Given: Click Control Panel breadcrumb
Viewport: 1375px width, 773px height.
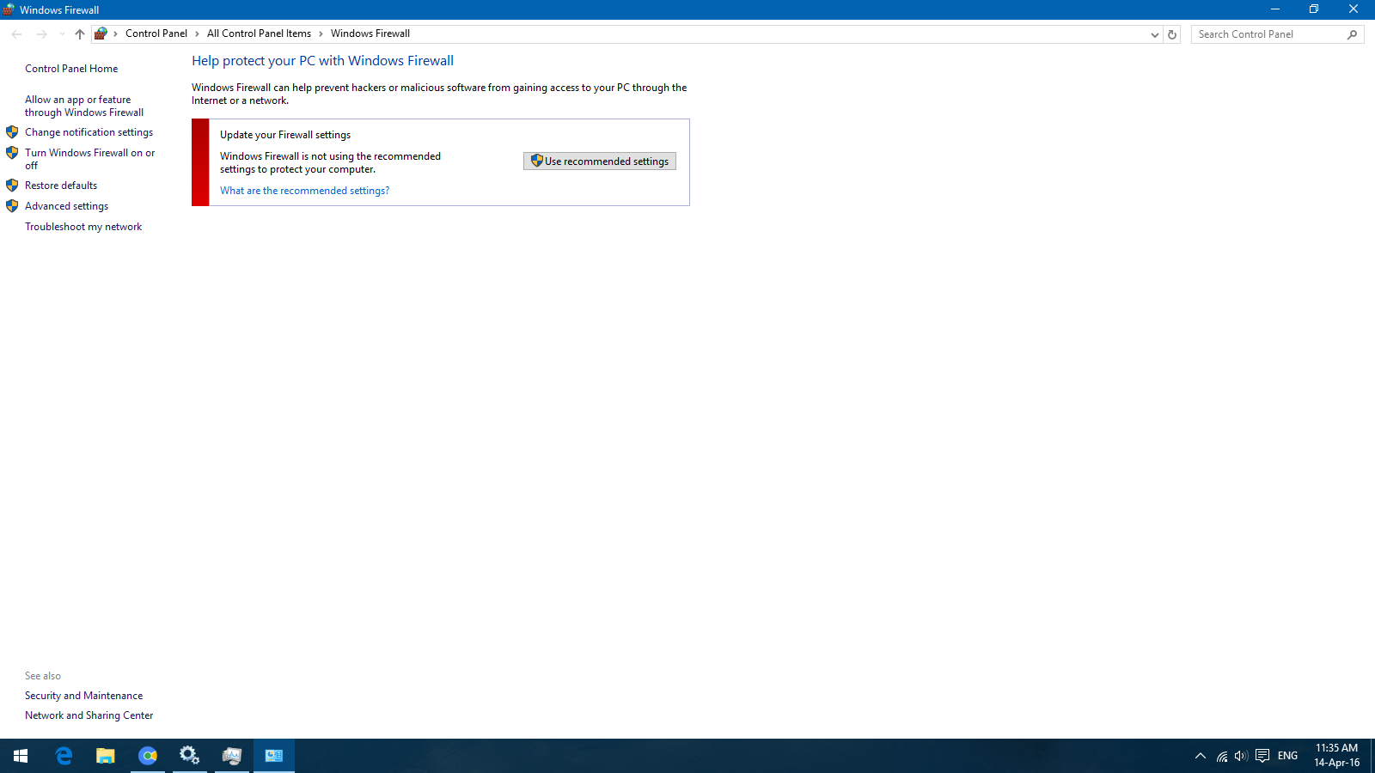Looking at the screenshot, I should click(x=156, y=33).
